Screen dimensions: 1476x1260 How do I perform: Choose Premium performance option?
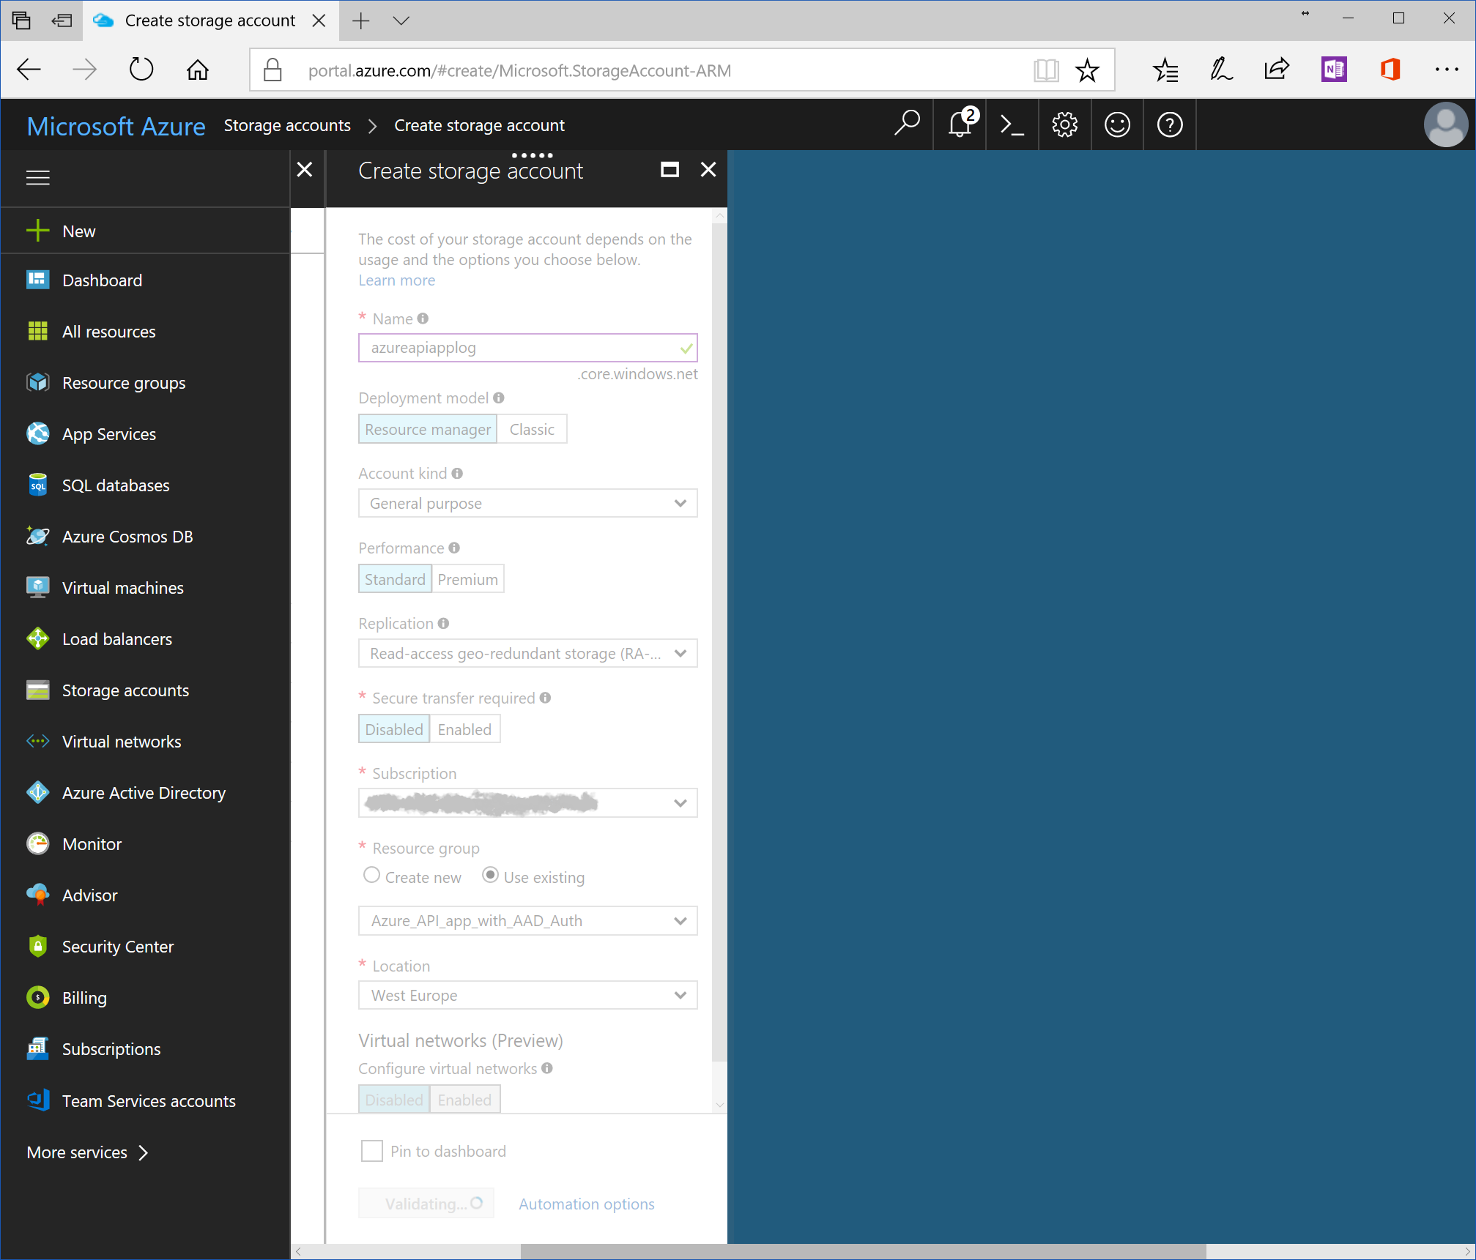click(467, 579)
